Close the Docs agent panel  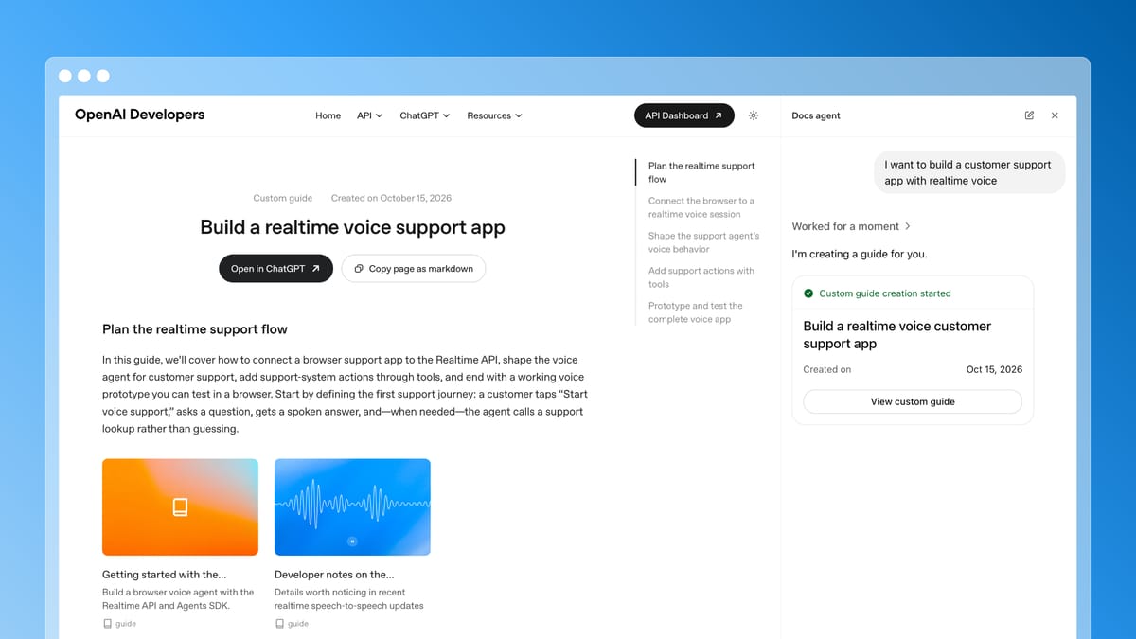click(1055, 115)
